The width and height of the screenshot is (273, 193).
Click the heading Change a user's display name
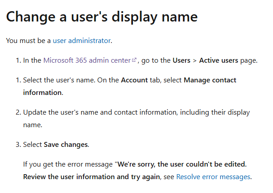tap(102, 17)
